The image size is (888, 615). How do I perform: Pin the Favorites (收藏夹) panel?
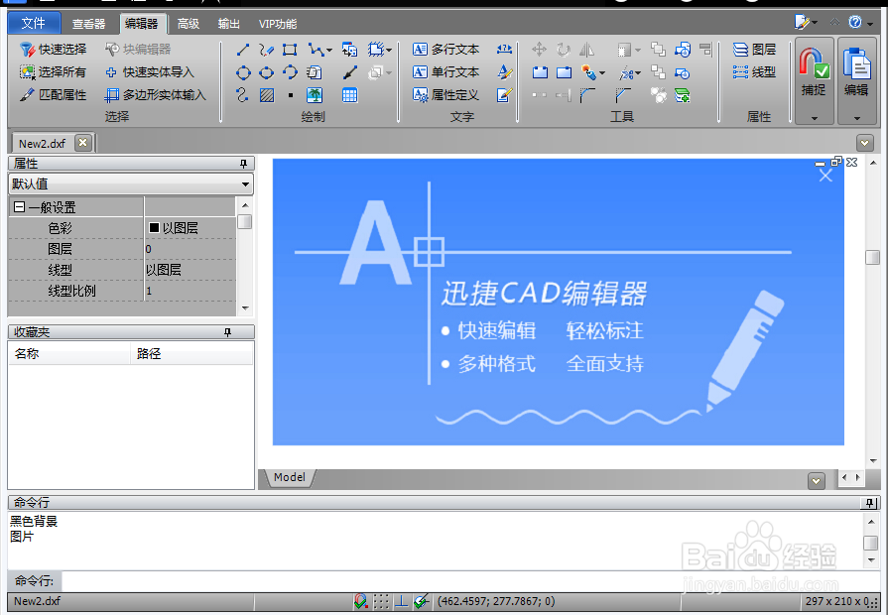[227, 332]
